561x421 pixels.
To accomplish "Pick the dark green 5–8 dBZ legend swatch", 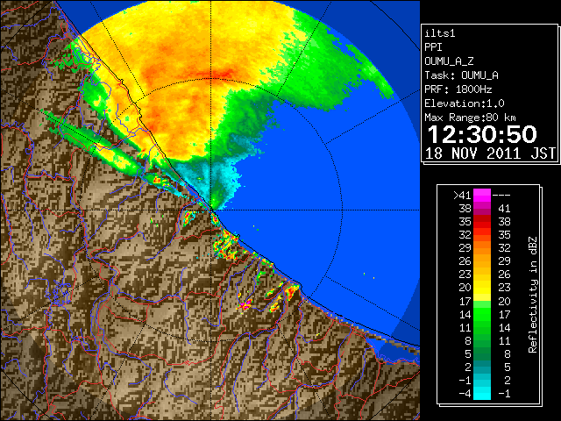I will (482, 353).
